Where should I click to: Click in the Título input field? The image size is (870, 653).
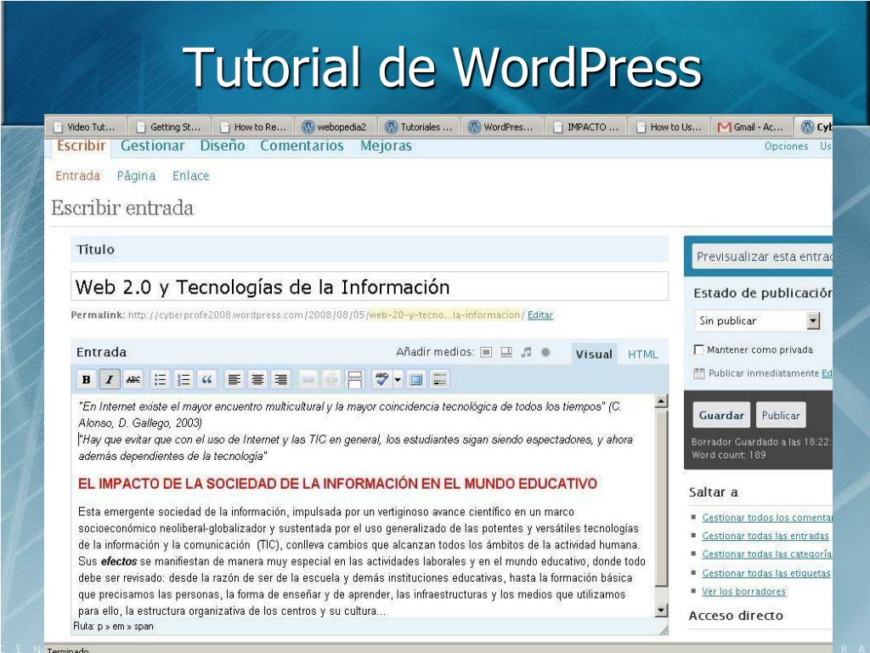[370, 287]
